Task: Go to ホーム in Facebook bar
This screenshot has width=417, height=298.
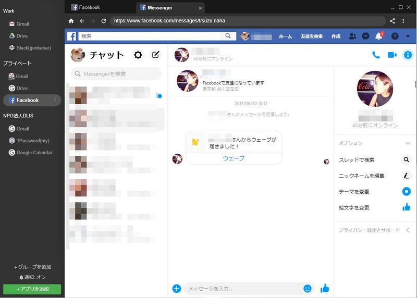Action: [x=285, y=36]
